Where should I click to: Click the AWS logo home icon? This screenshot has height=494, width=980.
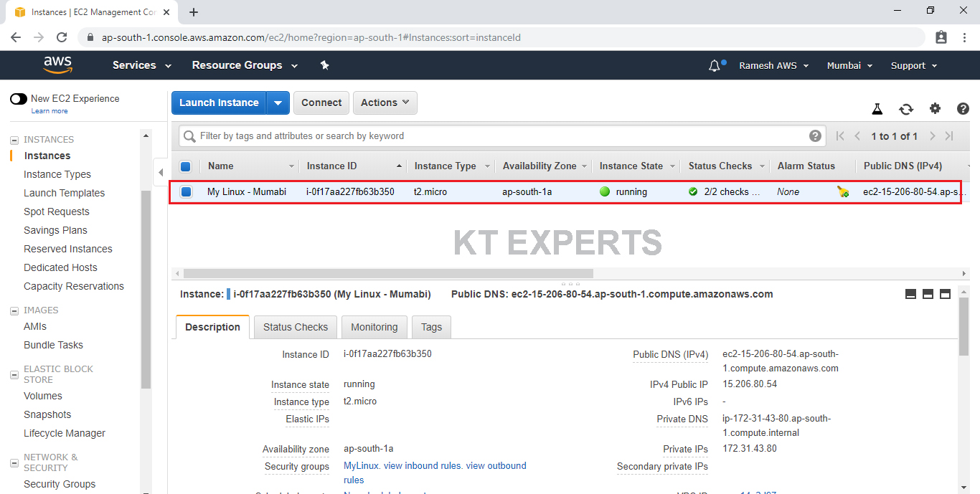pyautogui.click(x=57, y=65)
